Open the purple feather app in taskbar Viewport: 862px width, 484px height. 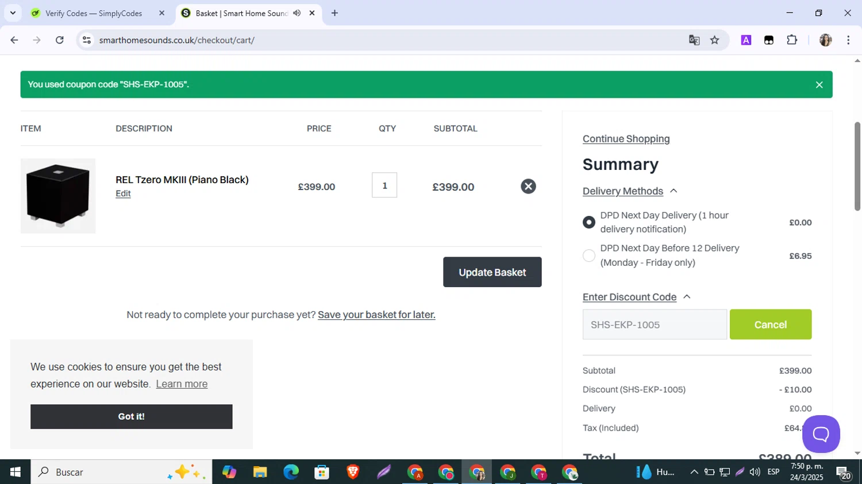[x=384, y=472]
